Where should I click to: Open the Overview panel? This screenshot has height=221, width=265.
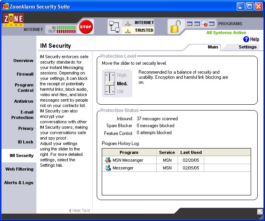click(23, 60)
